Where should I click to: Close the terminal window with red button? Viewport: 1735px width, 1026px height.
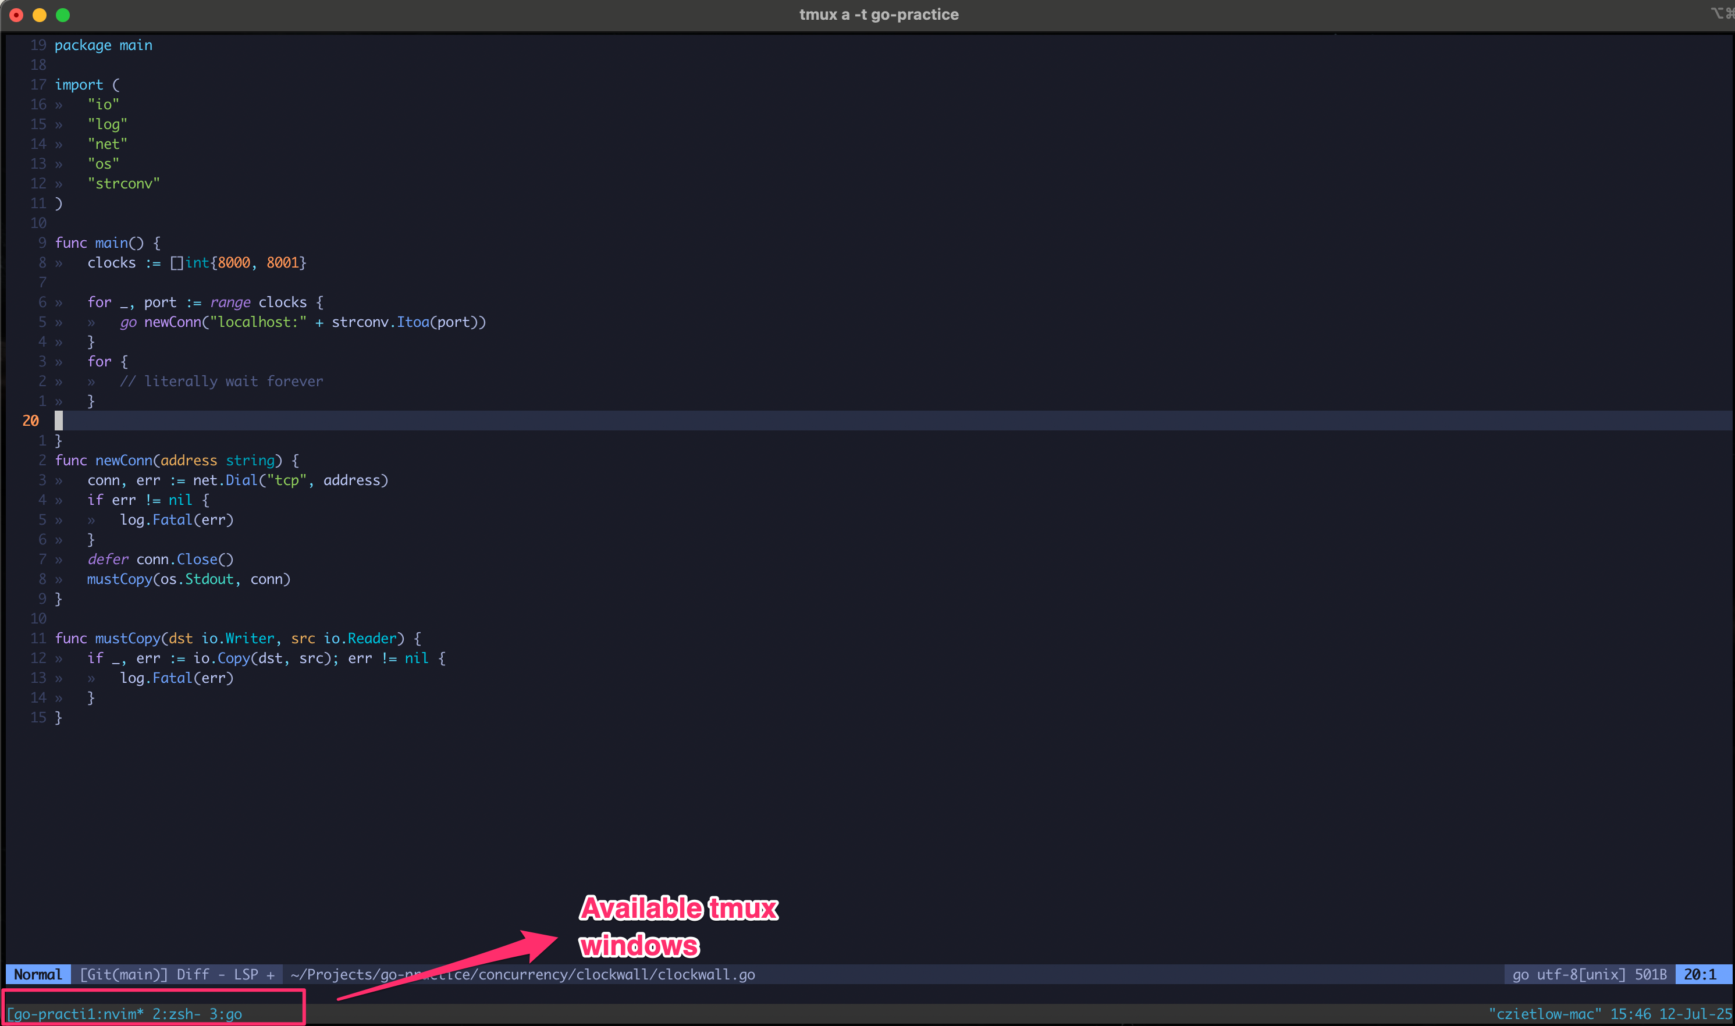pyautogui.click(x=17, y=15)
